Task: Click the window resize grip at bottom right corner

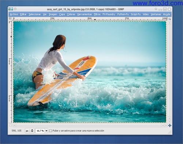Action: click(x=169, y=132)
